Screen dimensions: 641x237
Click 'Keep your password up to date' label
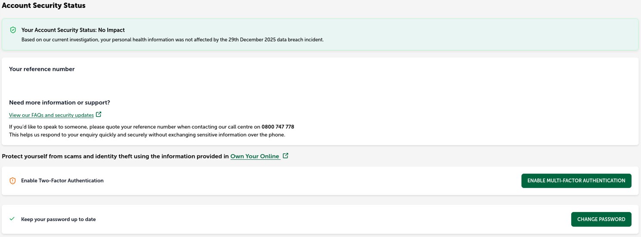click(59, 219)
